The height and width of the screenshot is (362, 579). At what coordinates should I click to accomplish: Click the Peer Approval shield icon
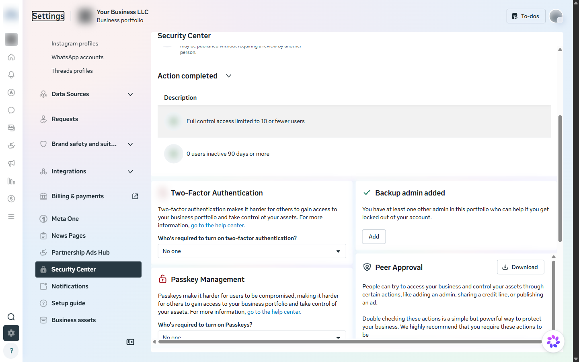click(x=367, y=267)
